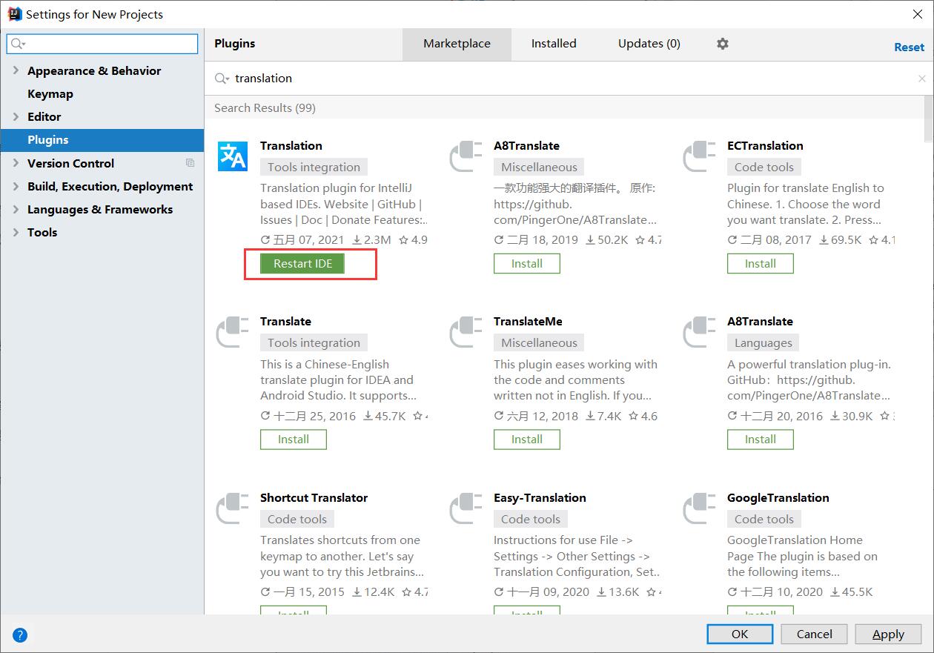The image size is (934, 653).
Task: Open the TranslateMe plugin title
Action: coord(528,322)
